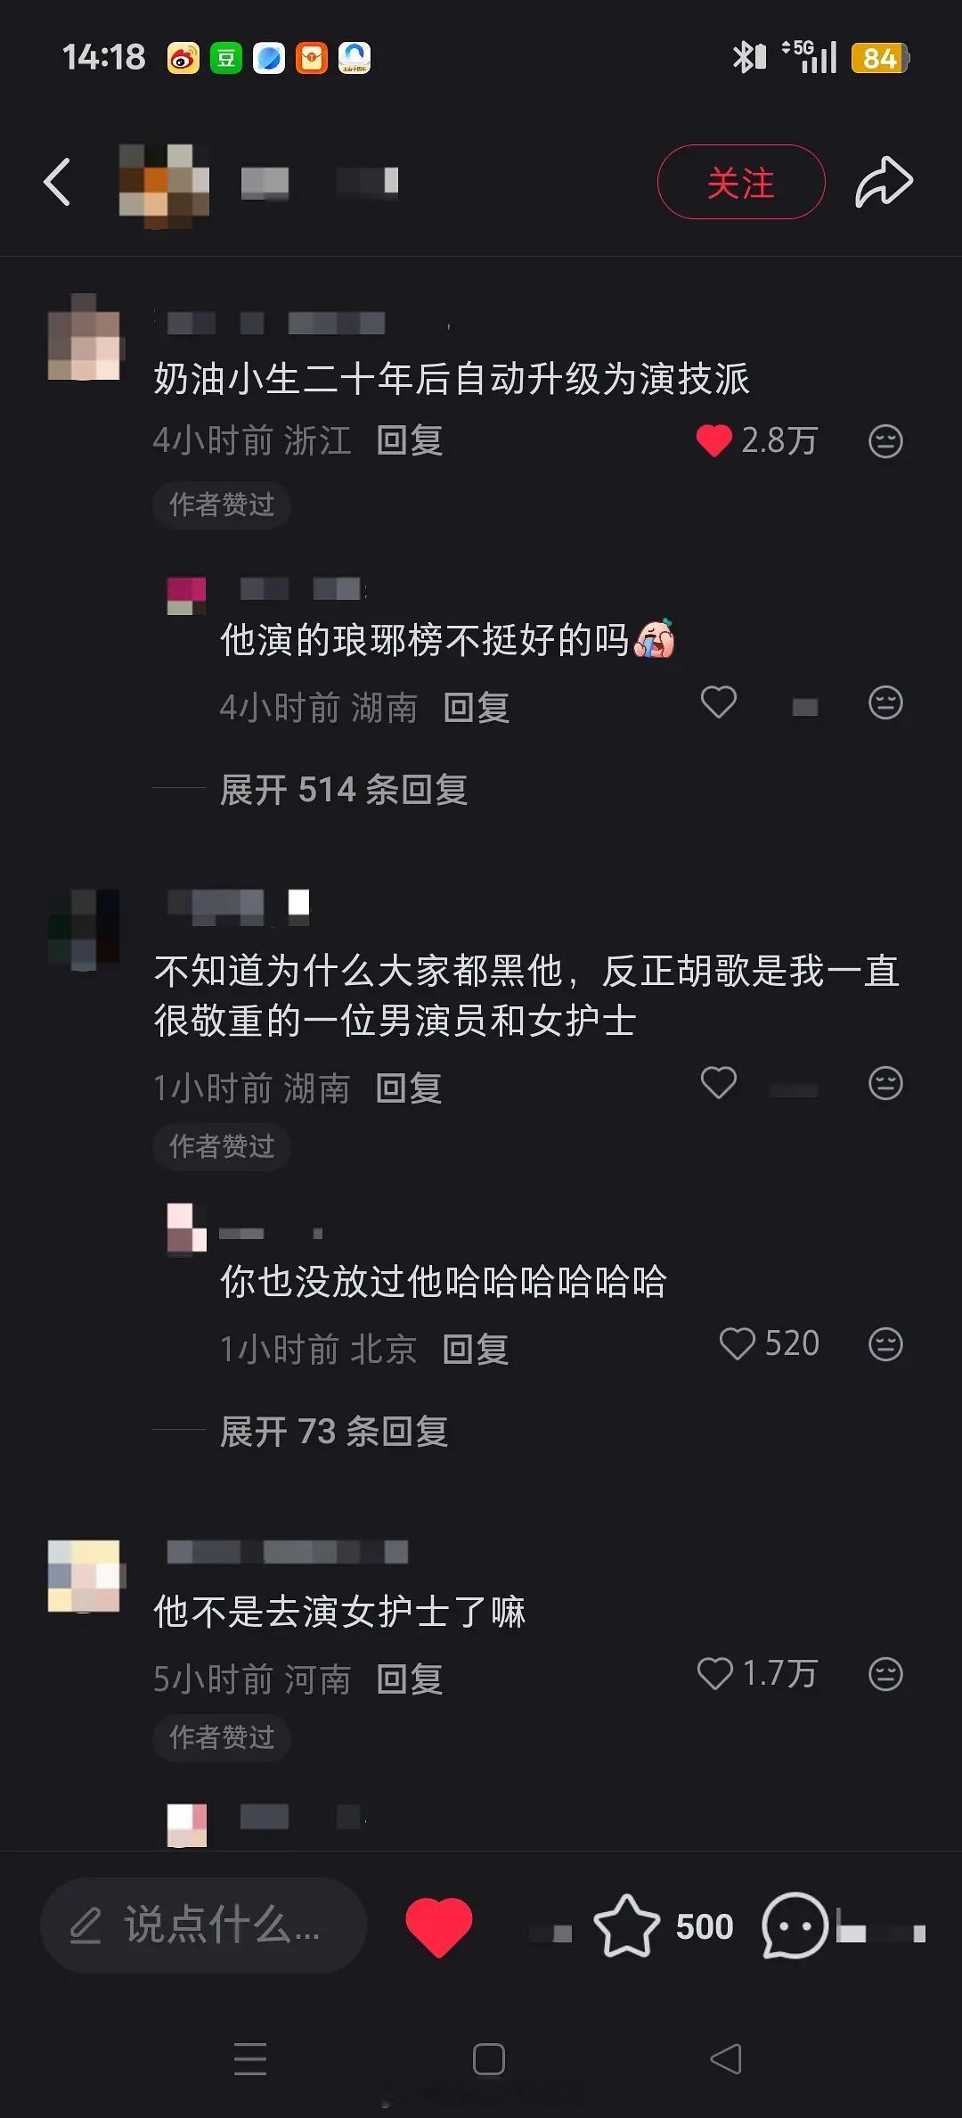
Task: Toggle the red heart in bottom bar
Action: coord(438,1927)
